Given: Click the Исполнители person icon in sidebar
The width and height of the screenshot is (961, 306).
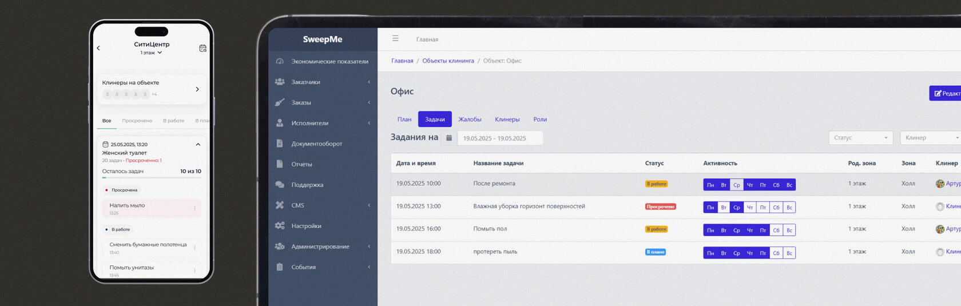Looking at the screenshot, I should [x=280, y=123].
